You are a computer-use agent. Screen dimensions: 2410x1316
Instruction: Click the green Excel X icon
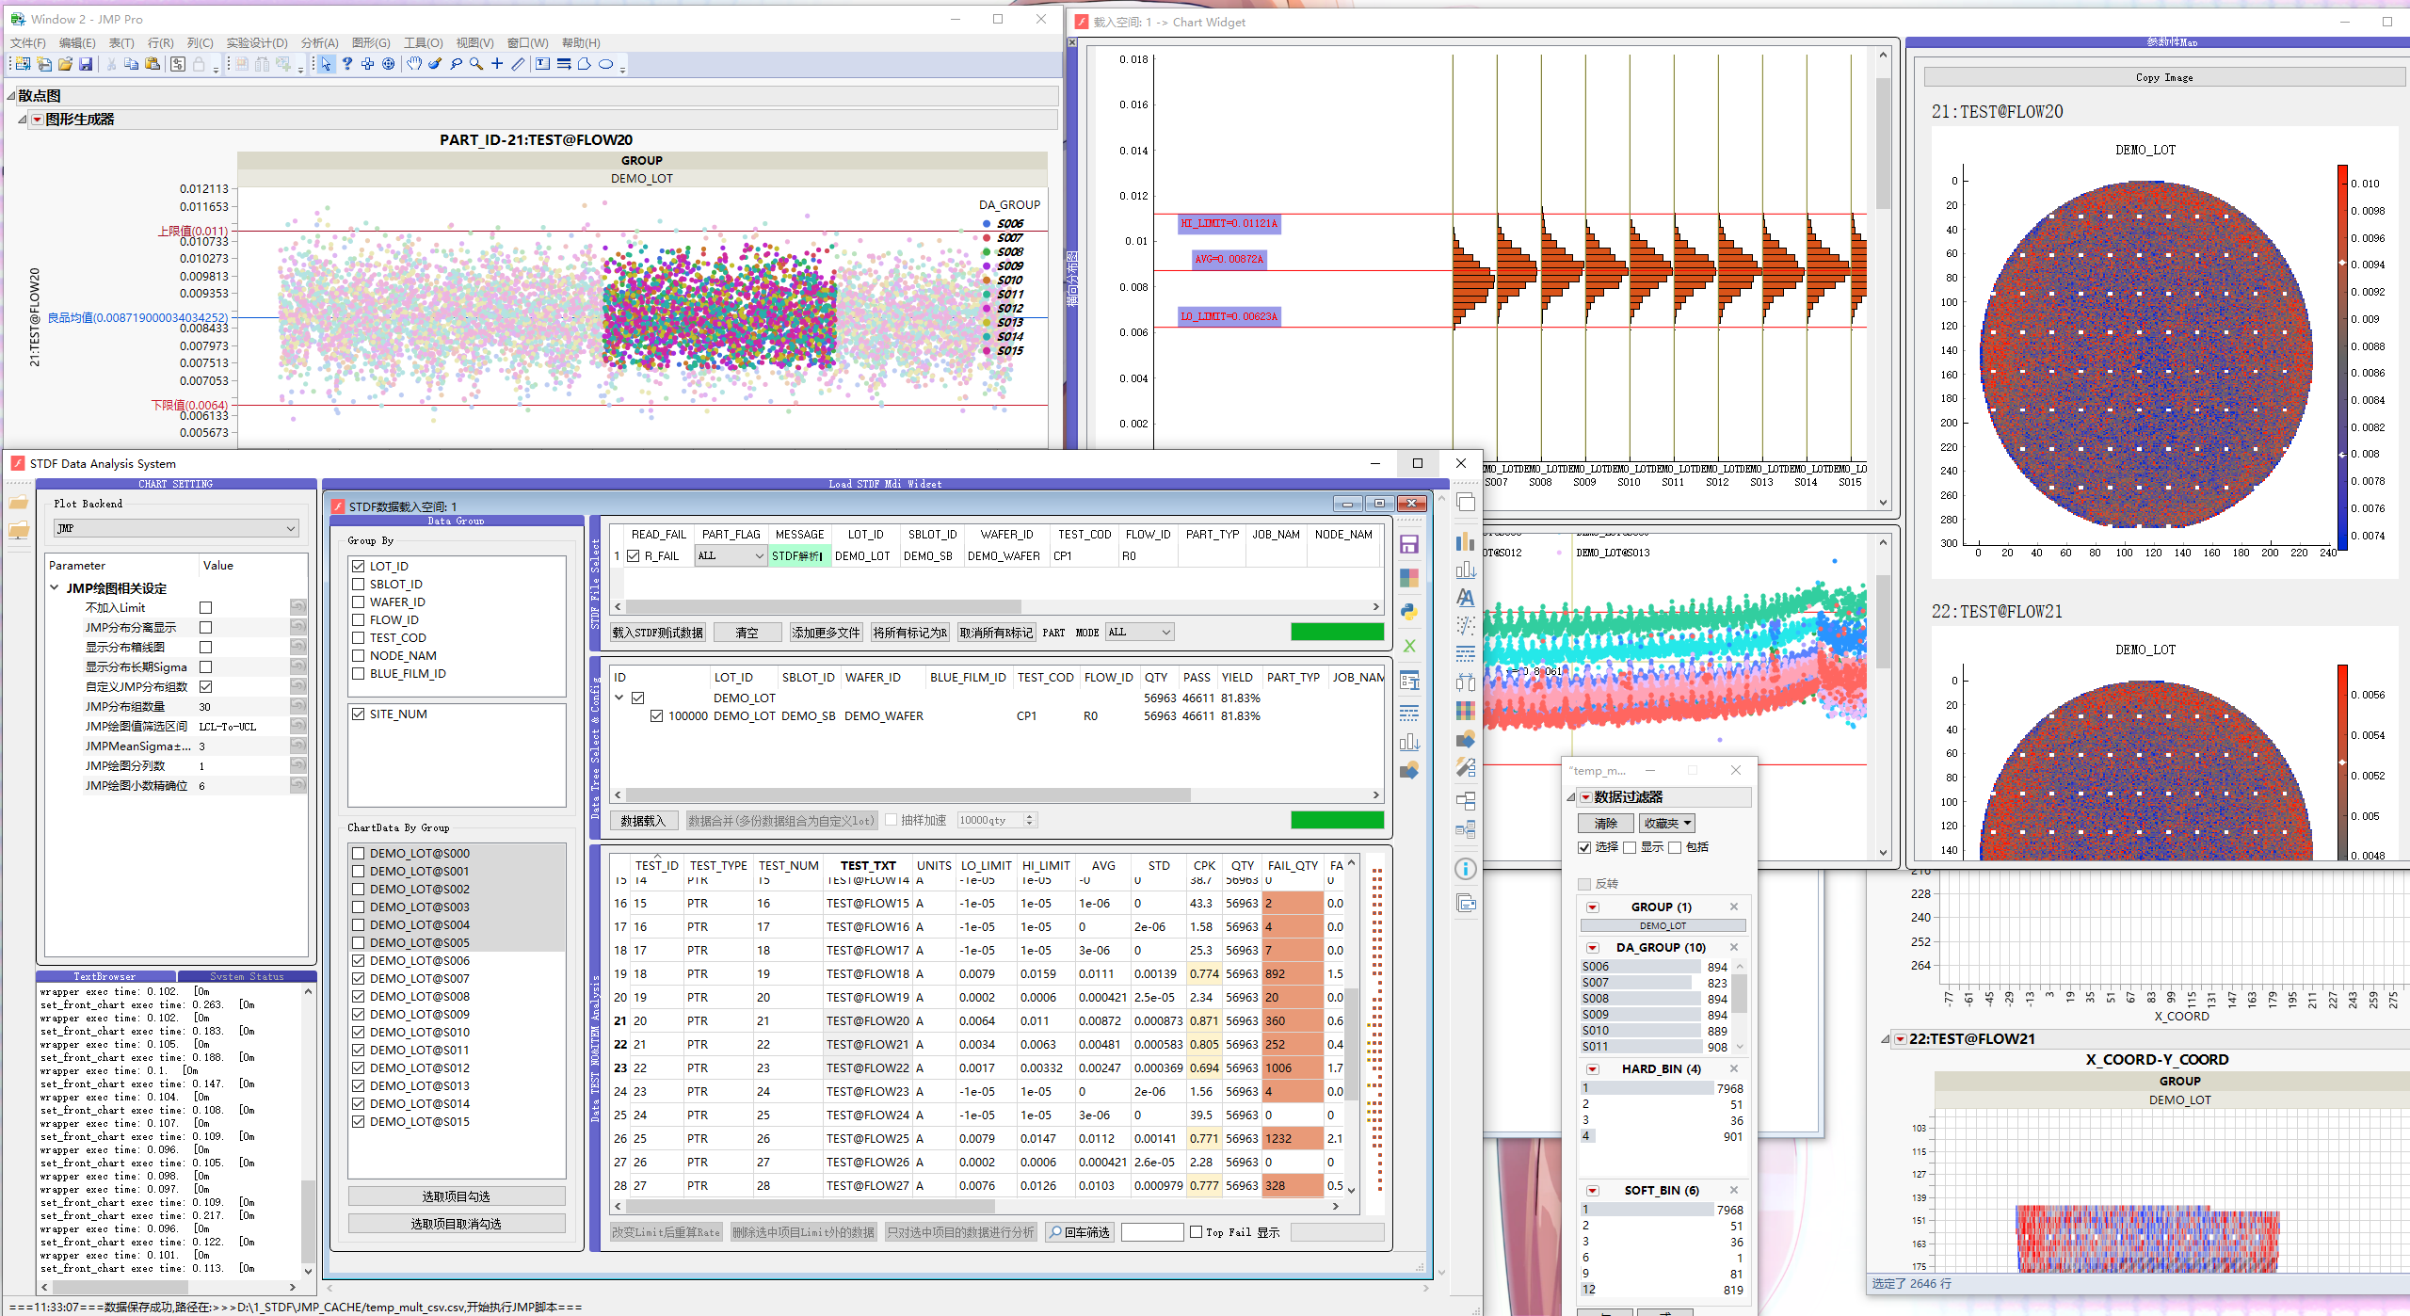[x=1409, y=646]
